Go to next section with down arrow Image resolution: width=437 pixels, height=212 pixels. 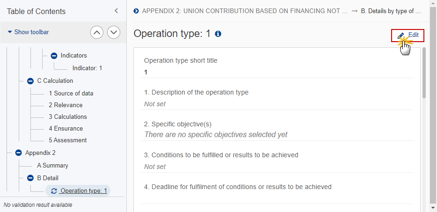coord(113,32)
